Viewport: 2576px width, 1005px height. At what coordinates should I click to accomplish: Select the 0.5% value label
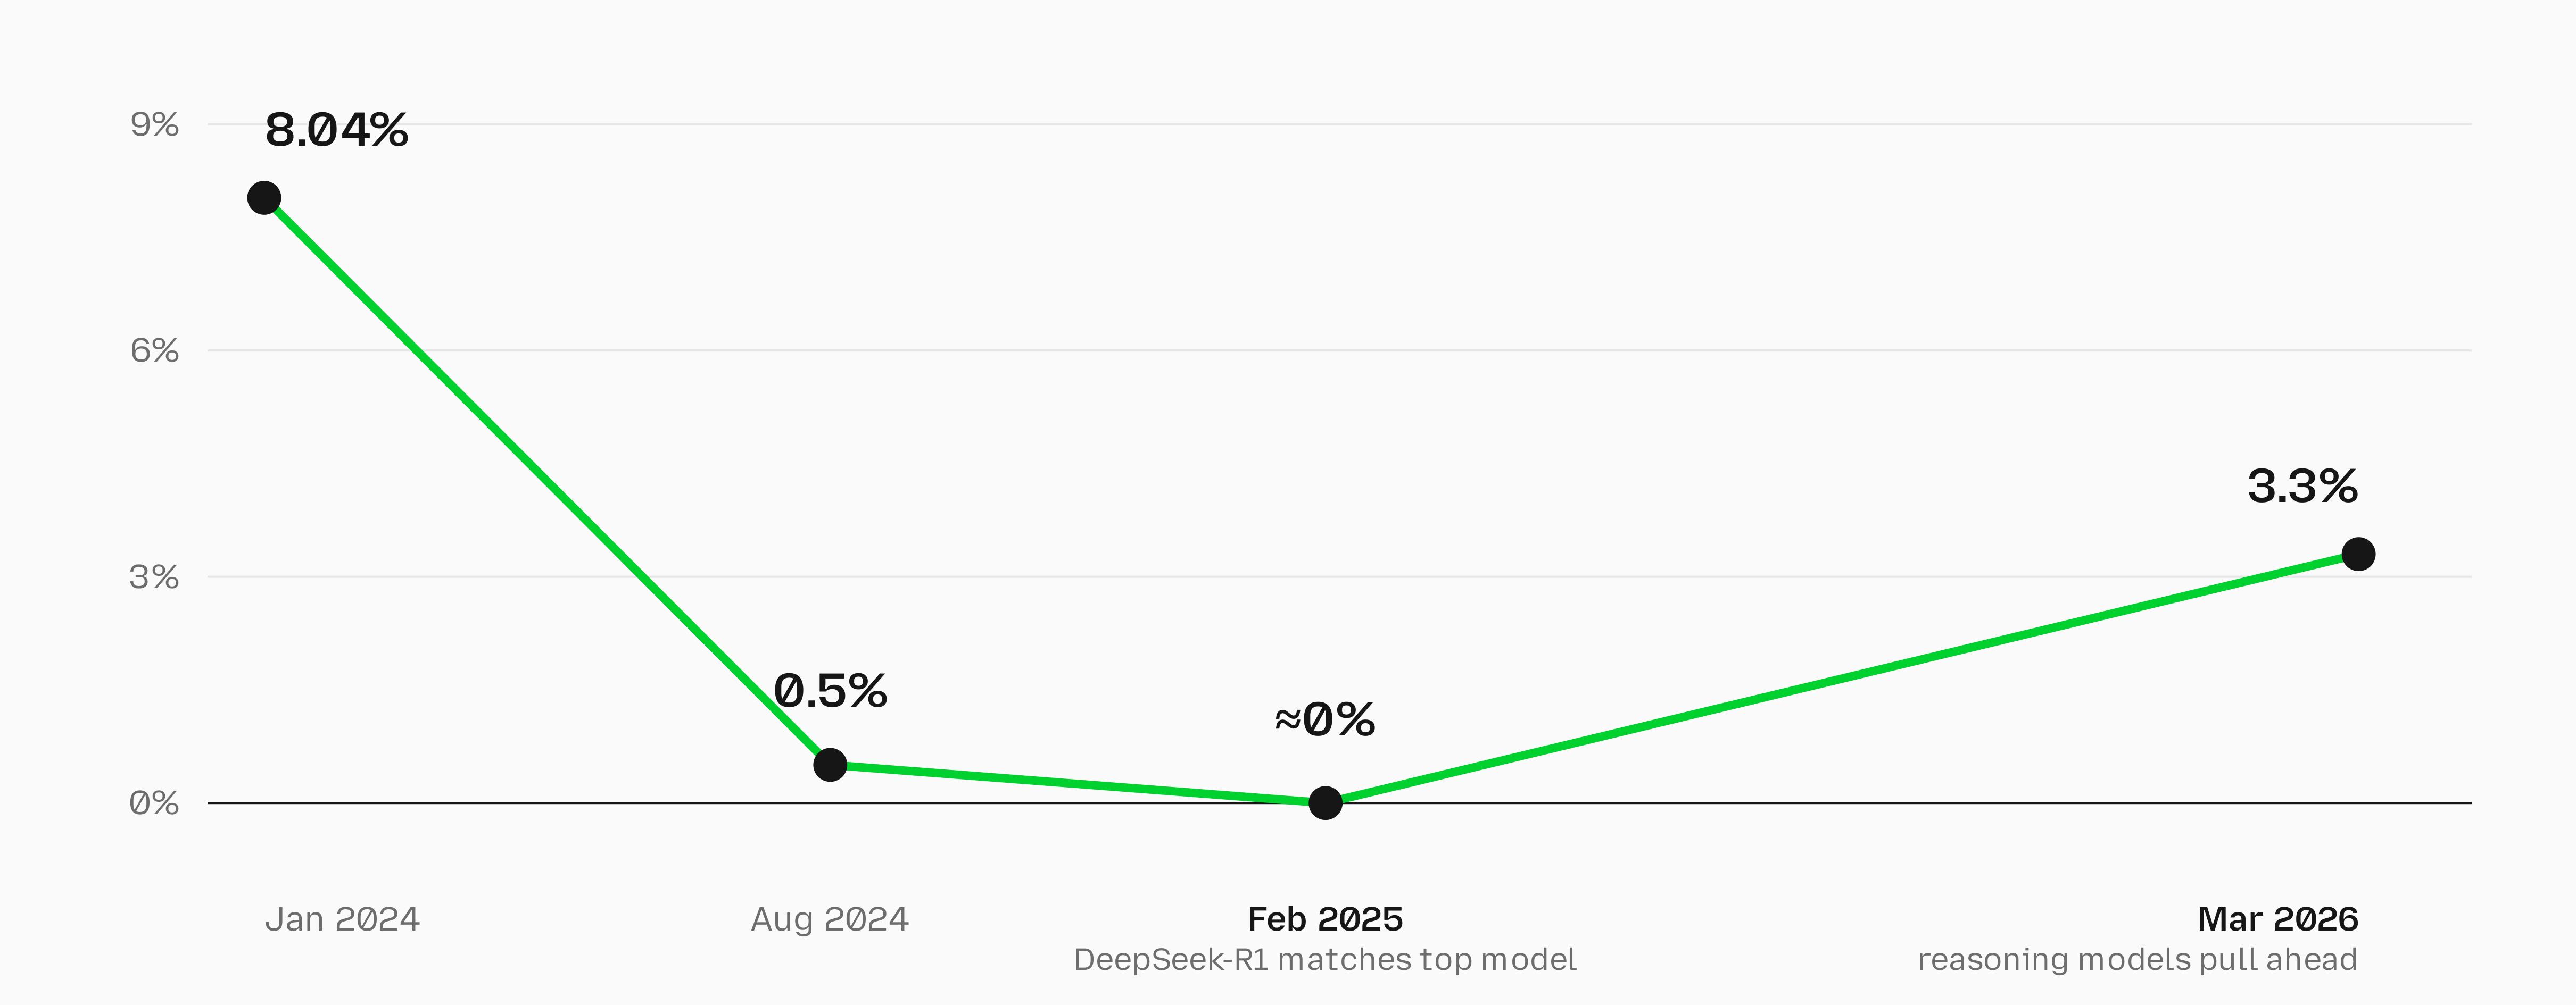(830, 691)
